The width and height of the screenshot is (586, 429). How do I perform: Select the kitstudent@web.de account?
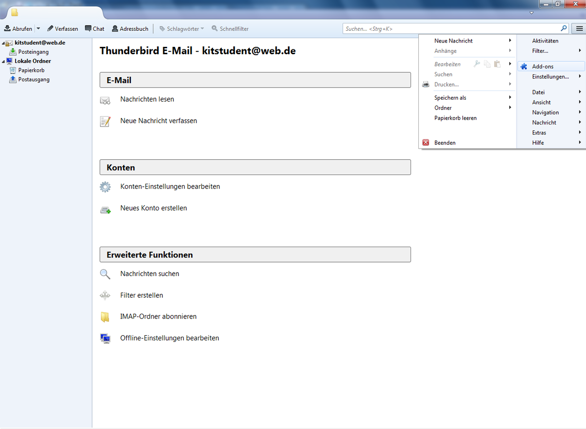pos(40,43)
